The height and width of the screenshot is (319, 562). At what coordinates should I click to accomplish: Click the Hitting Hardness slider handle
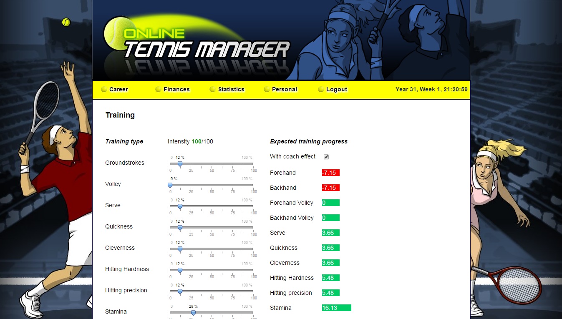pos(180,270)
